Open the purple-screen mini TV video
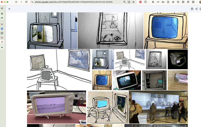The image size is (201, 127). (57, 107)
